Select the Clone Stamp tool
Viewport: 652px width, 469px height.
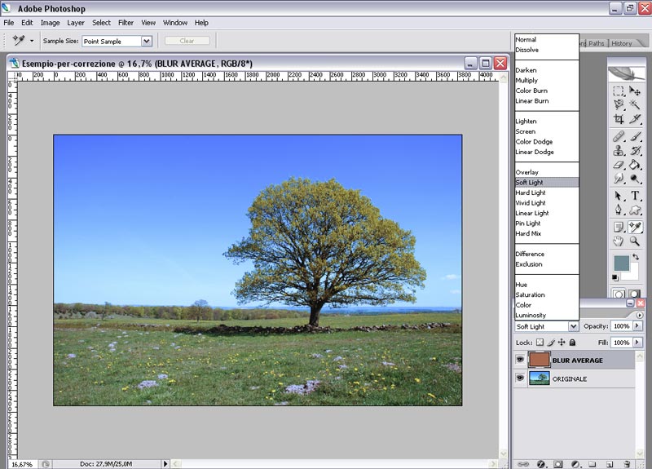pyautogui.click(x=619, y=150)
